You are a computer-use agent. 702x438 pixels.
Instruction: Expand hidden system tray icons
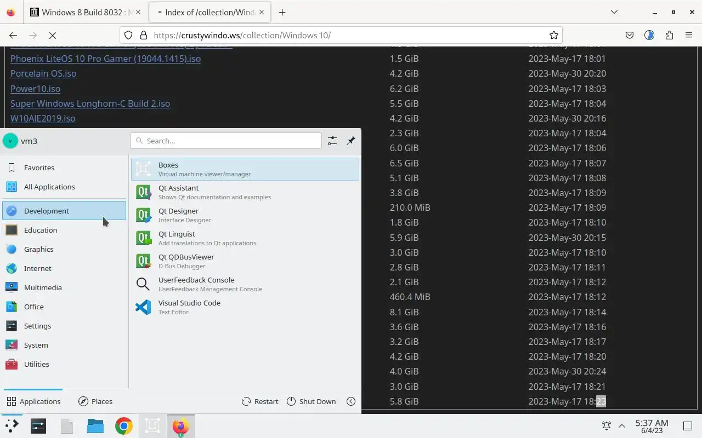click(622, 425)
